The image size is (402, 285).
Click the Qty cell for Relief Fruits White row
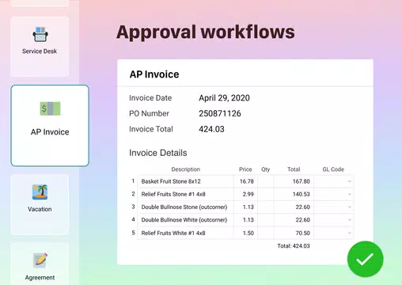(266, 233)
